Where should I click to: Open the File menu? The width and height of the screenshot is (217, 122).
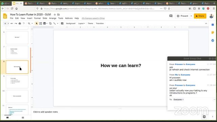pos(12,18)
